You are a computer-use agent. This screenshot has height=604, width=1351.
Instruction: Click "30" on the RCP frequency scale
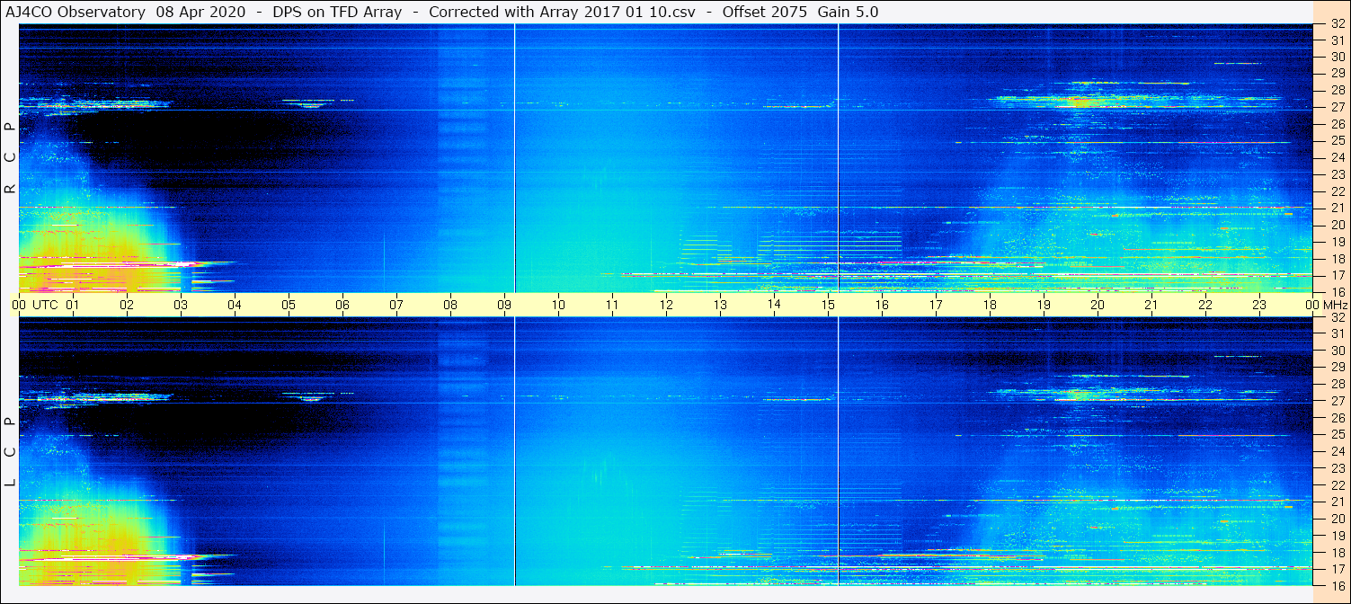(1338, 56)
